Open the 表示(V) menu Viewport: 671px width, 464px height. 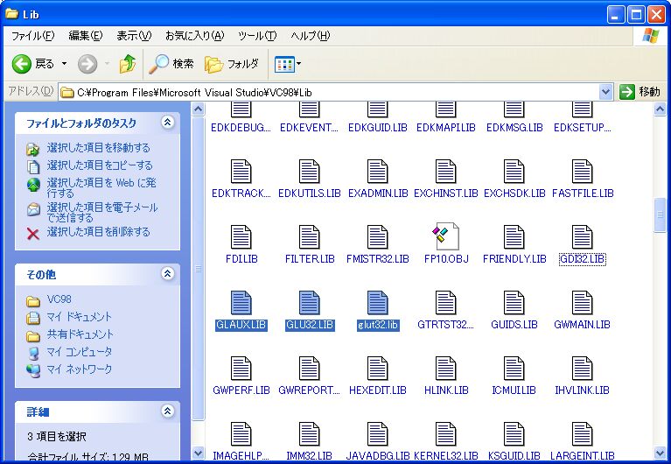(134, 36)
